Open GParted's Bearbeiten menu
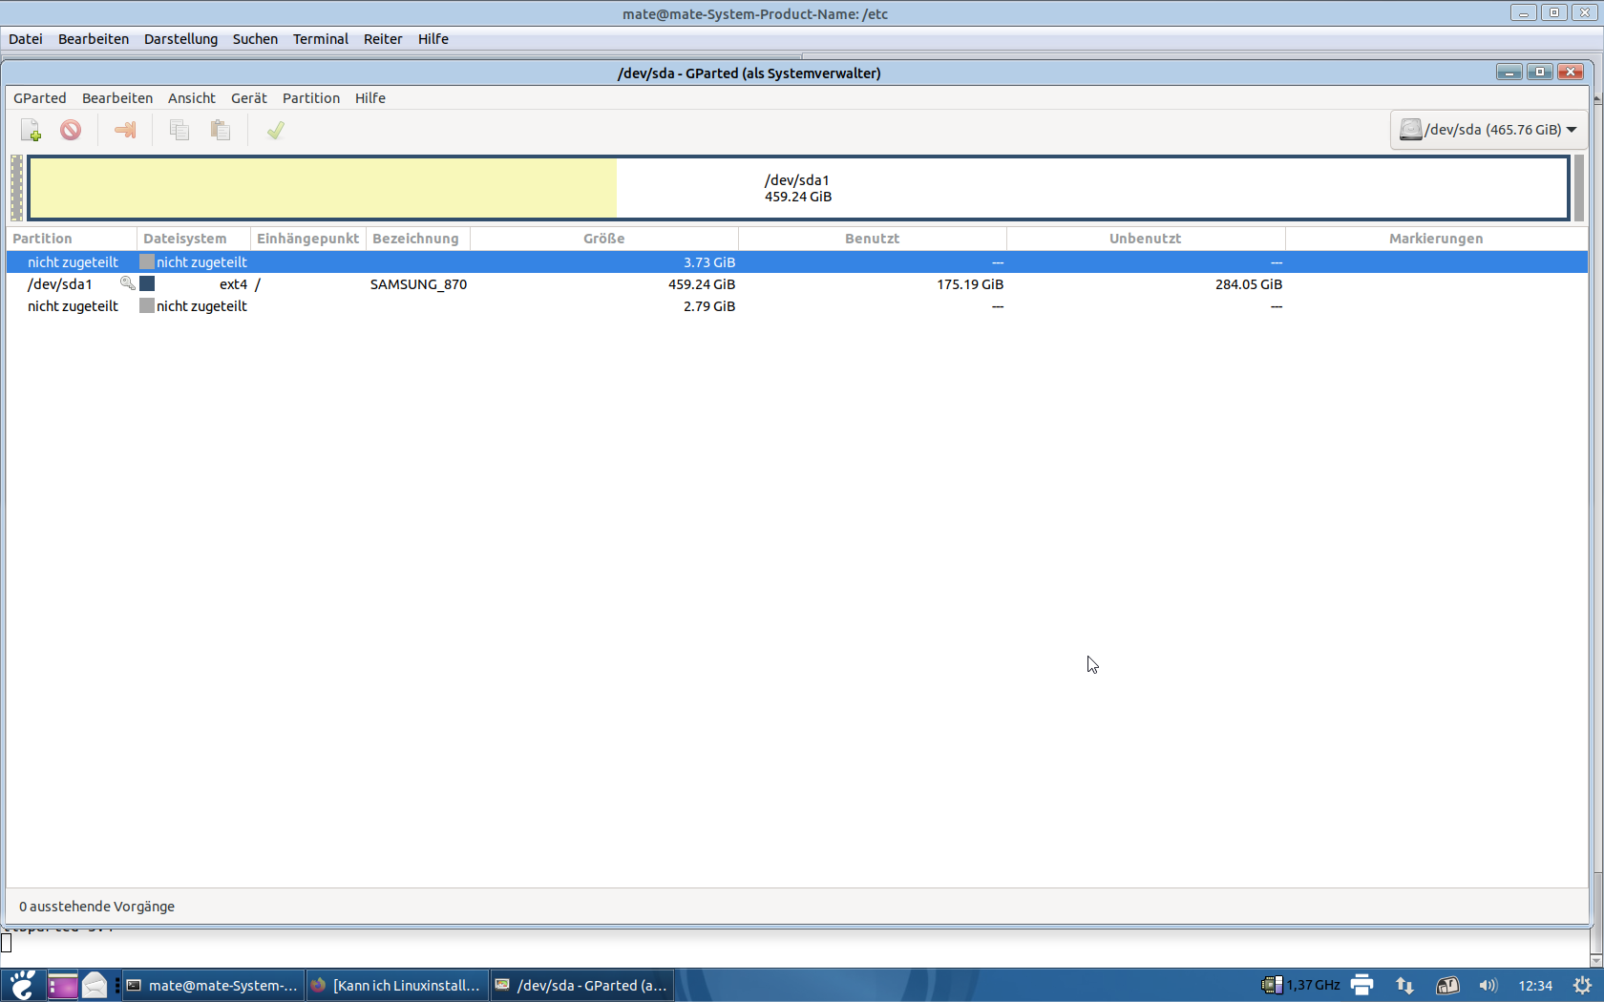The width and height of the screenshot is (1604, 1002). pos(117,98)
